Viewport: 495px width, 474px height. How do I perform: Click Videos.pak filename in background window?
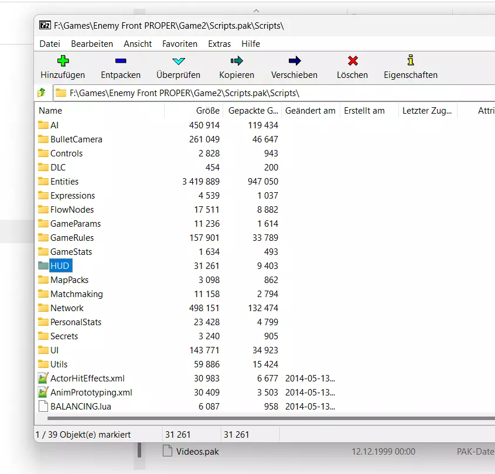click(197, 452)
